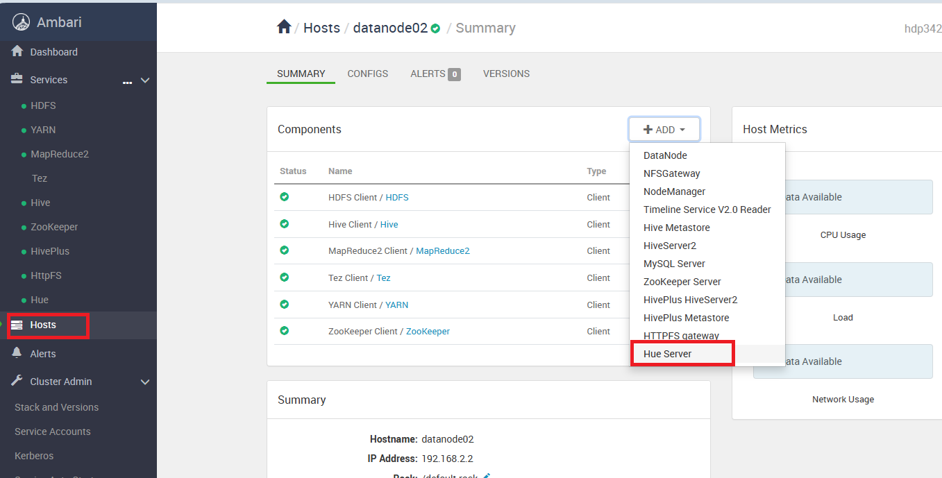
Task: Click Hive Client status check icon
Action: click(284, 224)
